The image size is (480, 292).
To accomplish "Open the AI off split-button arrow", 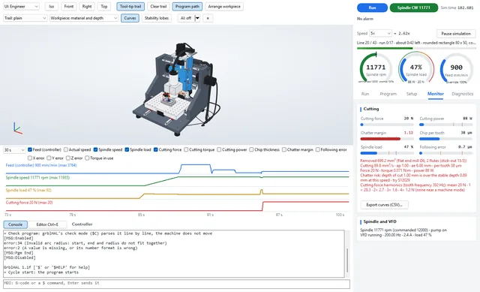I will coord(197,18).
